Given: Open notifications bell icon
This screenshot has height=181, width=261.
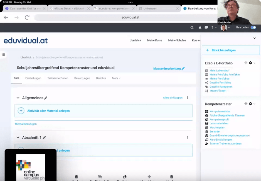Looking at the screenshot, I should tap(200, 28).
